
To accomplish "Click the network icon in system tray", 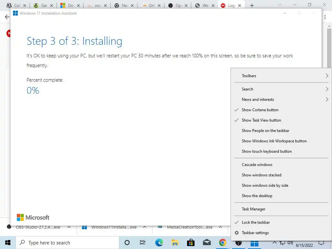I will coord(282,243).
